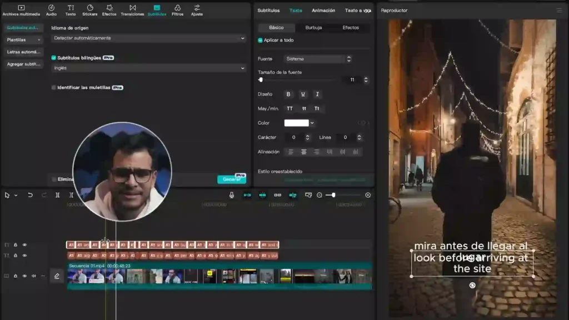Image resolution: width=569 pixels, height=320 pixels.
Task: Open the Inglés language dropdown
Action: [147, 68]
